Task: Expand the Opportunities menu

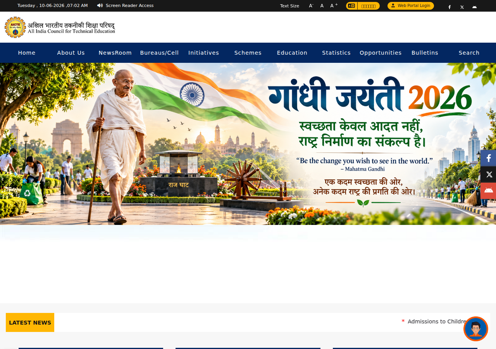Action: point(381,53)
